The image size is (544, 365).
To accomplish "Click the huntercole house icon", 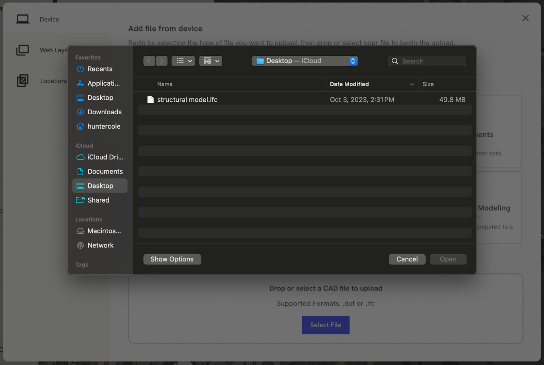I will 80,126.
